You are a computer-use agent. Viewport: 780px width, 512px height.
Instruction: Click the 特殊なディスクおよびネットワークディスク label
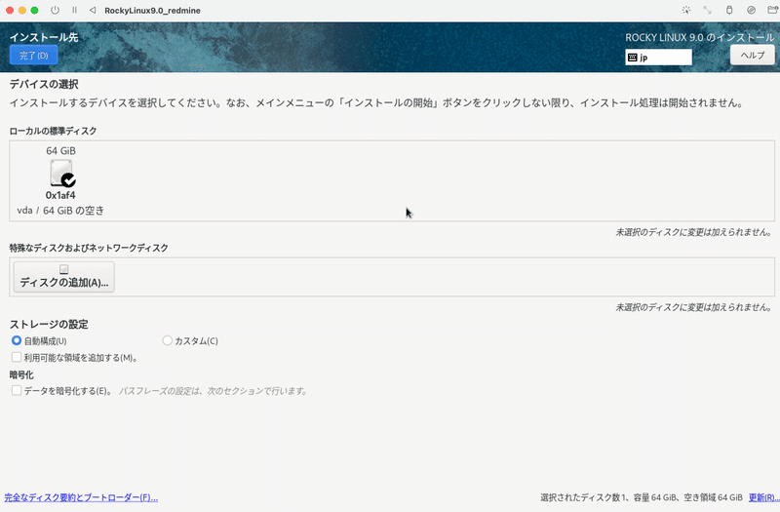[89, 248]
